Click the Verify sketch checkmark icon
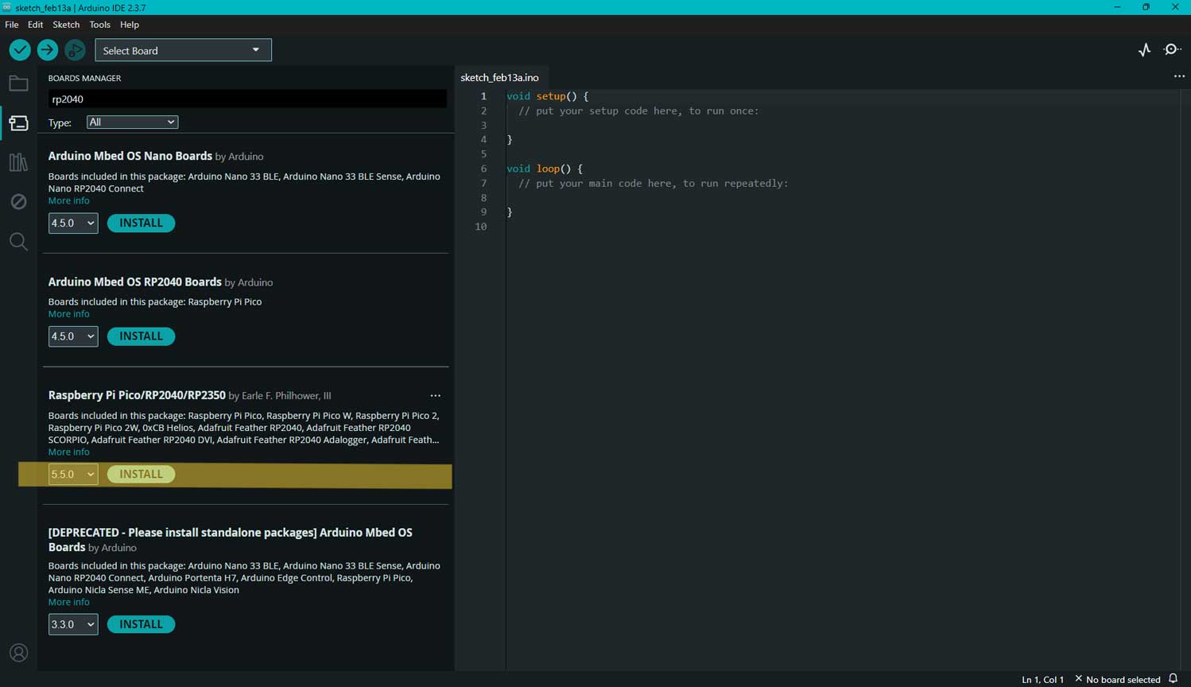 tap(20, 50)
